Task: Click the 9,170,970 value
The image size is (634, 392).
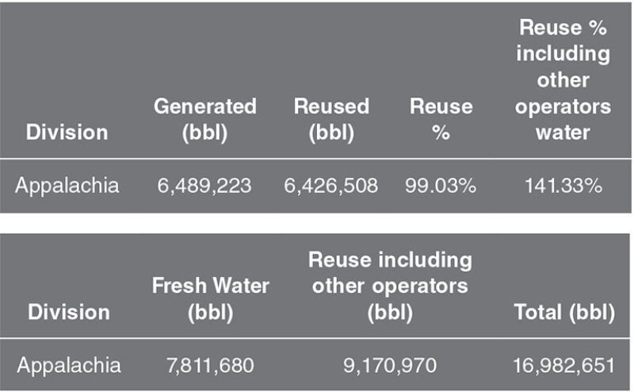Action: click(x=389, y=365)
